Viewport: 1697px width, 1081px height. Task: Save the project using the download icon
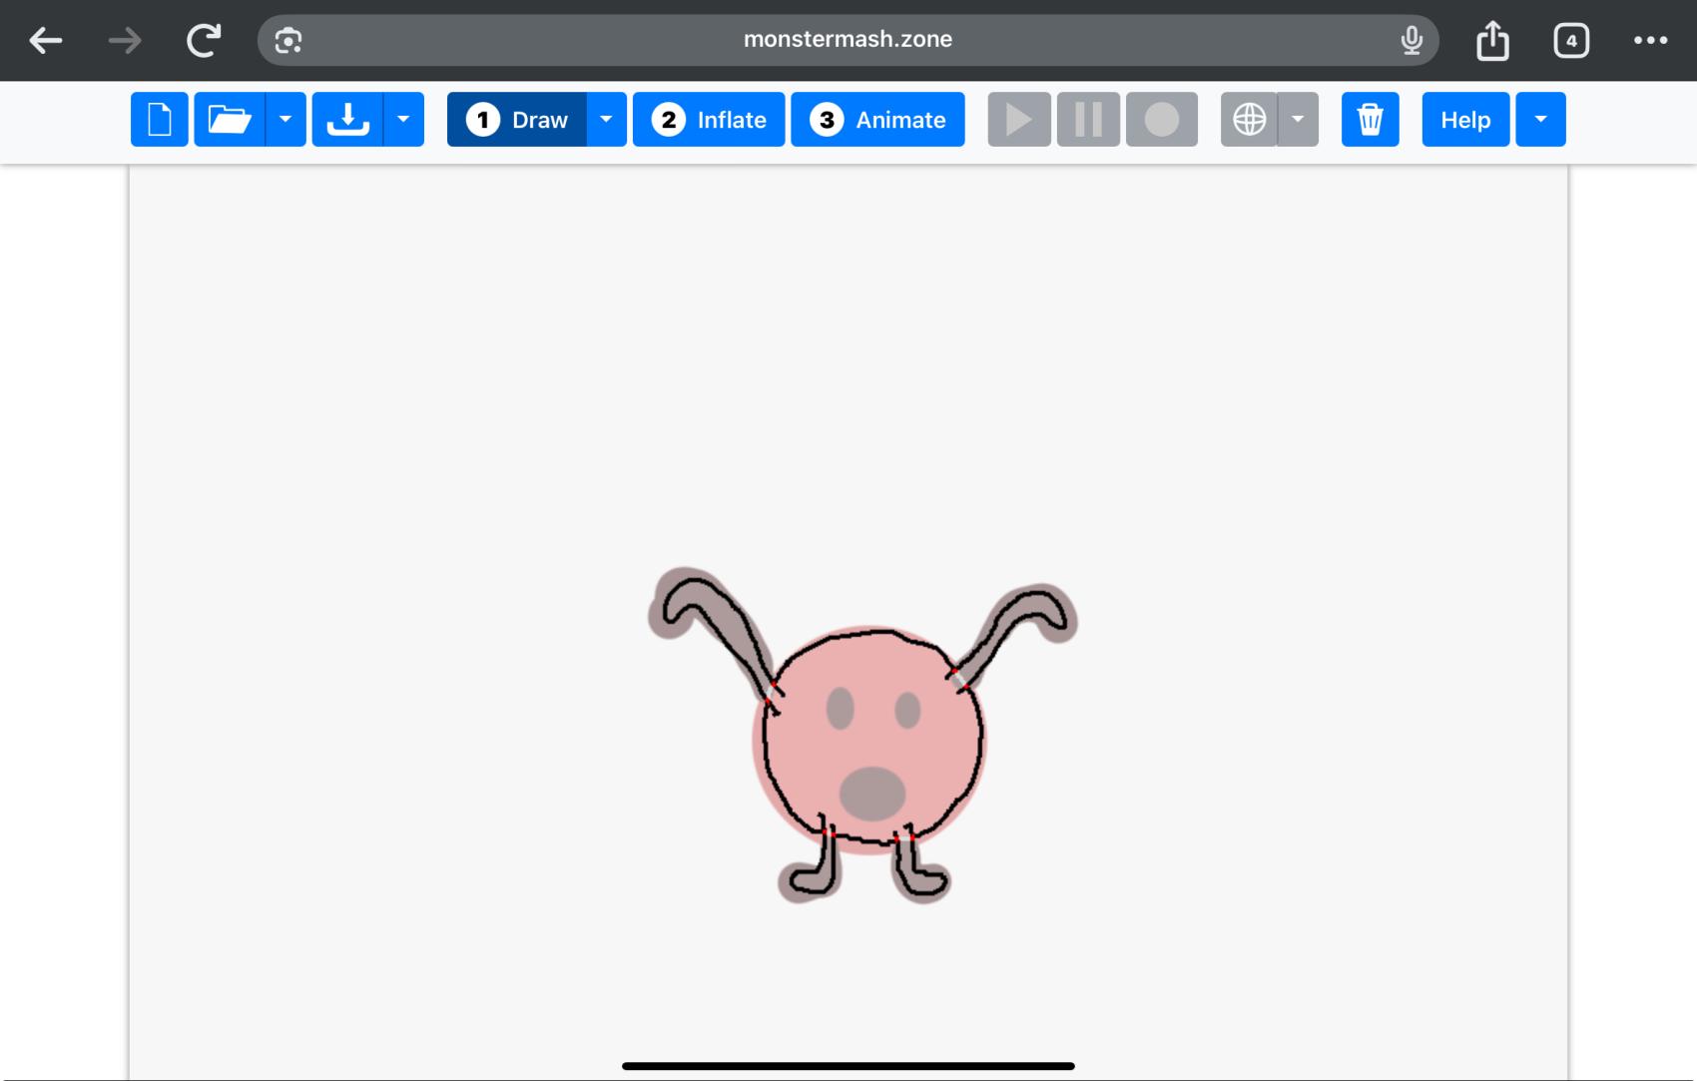click(x=347, y=119)
